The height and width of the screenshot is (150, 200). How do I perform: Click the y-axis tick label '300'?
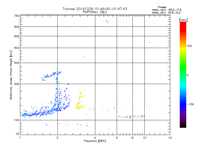(x=16, y=63)
